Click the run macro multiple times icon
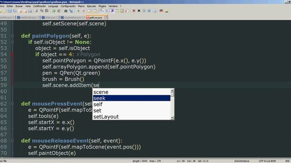291x163 pixels. [x=149, y=11]
